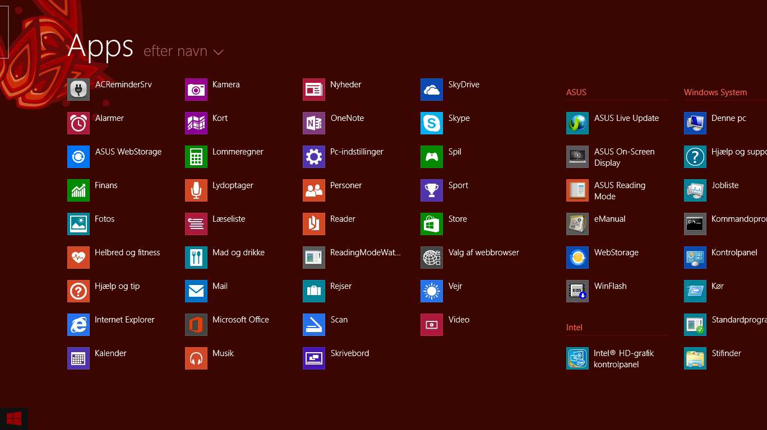The height and width of the screenshot is (430, 767).
Task: Click the 'Pc-indstillinger' label text
Action: (x=357, y=152)
